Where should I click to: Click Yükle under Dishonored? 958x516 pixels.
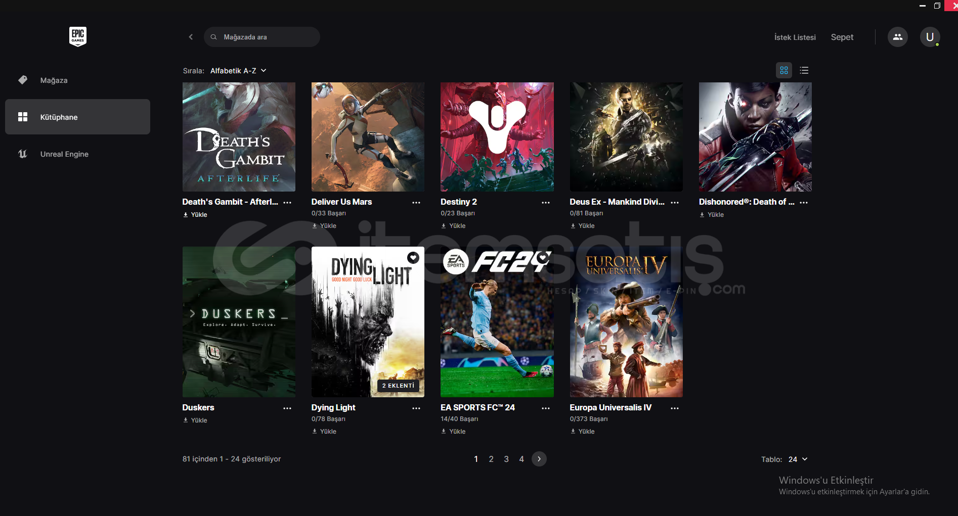tap(712, 215)
